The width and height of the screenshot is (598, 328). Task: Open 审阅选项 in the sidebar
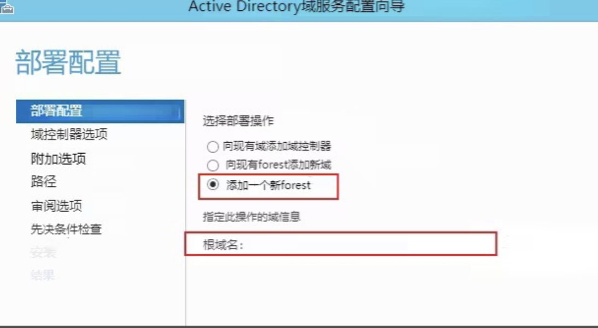coord(56,206)
